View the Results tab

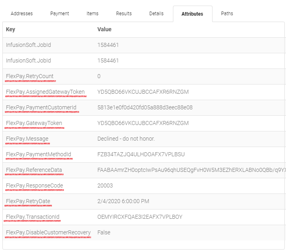point(124,14)
